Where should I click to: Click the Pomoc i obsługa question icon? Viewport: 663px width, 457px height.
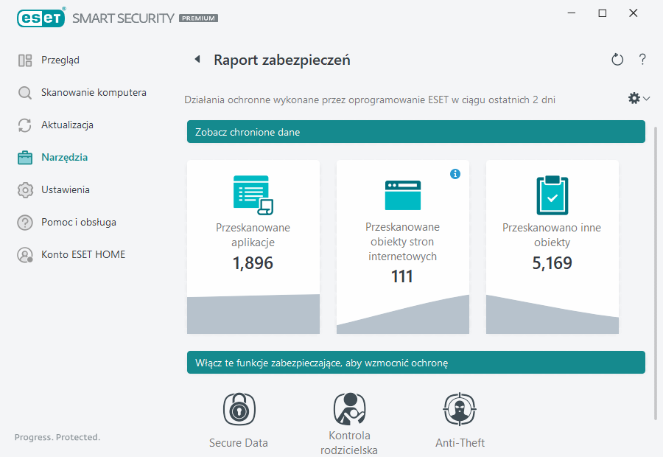coord(25,222)
